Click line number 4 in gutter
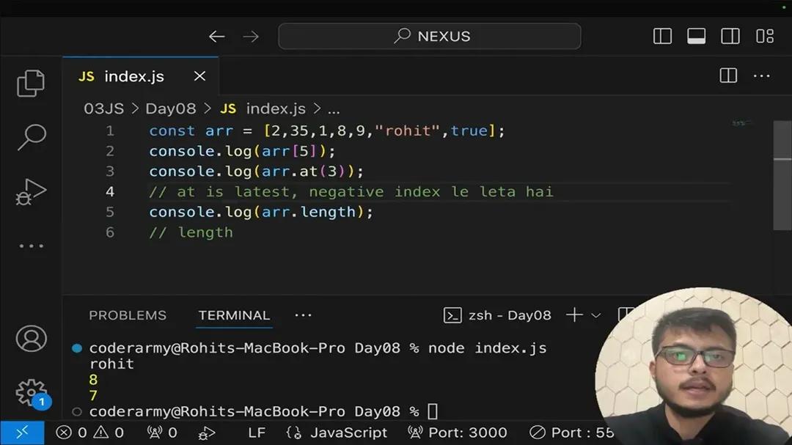792x445 pixels. (109, 192)
